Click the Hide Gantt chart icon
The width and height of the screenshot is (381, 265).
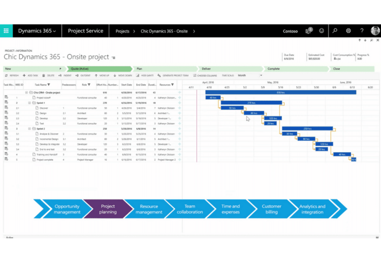click(137, 75)
